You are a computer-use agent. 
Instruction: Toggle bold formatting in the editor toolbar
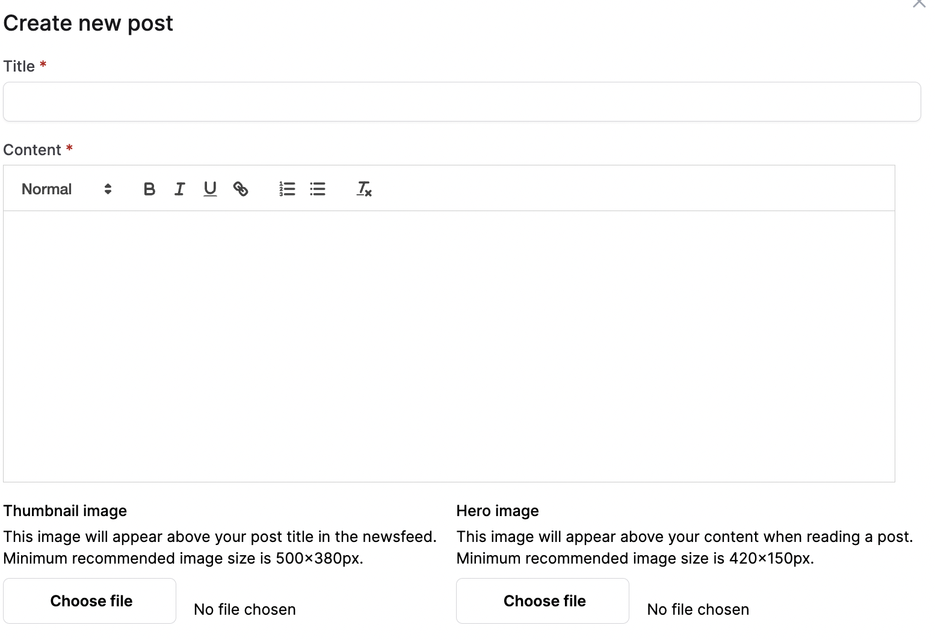[149, 189]
